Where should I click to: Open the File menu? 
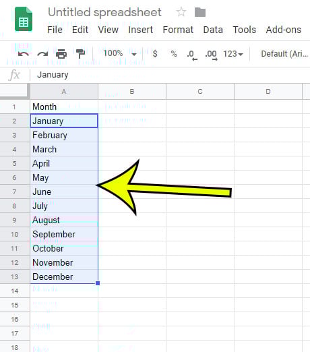(x=55, y=30)
